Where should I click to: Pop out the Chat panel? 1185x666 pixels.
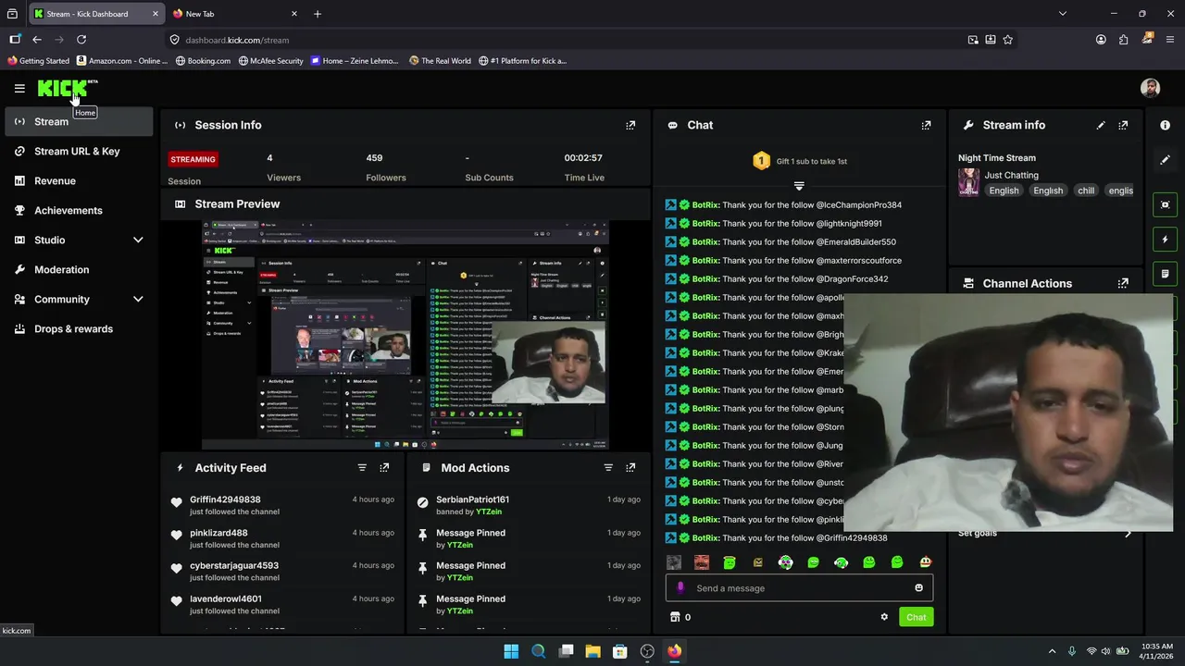pyautogui.click(x=926, y=125)
